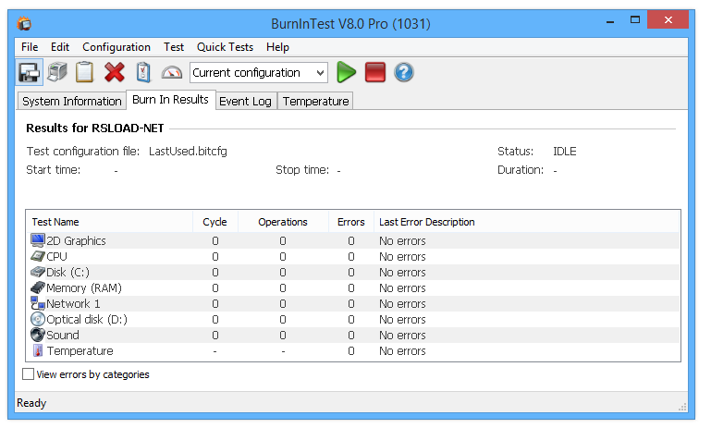711x428 pixels.
Task: Open the test preferences checklist icon
Action: 143,72
